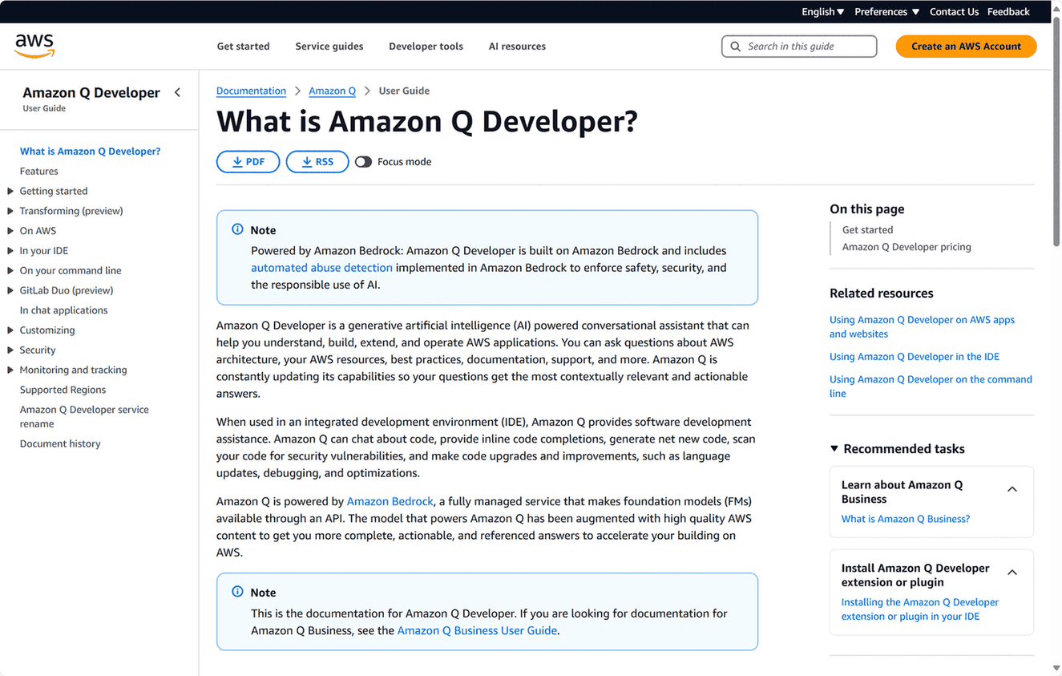This screenshot has height=676, width=1062.
Task: Click the search magnifier icon
Action: [735, 47]
